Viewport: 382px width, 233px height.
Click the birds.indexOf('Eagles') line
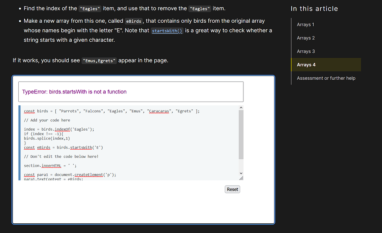[x=60, y=129]
